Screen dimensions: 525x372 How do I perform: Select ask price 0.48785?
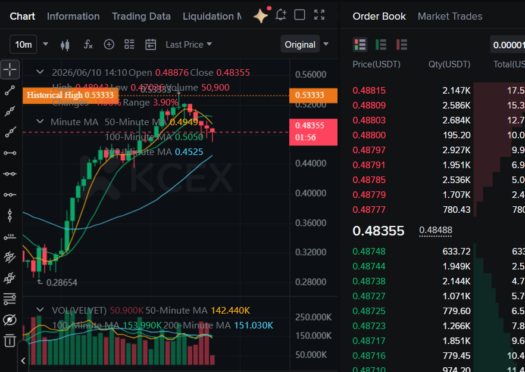pyautogui.click(x=369, y=180)
